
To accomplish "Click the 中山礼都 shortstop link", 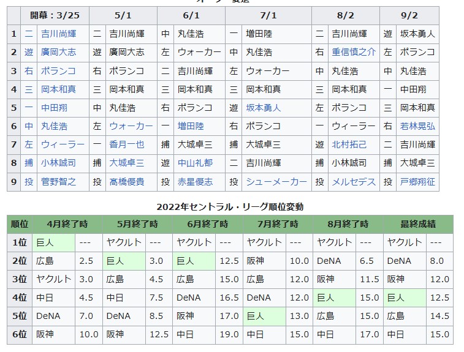I will [195, 163].
